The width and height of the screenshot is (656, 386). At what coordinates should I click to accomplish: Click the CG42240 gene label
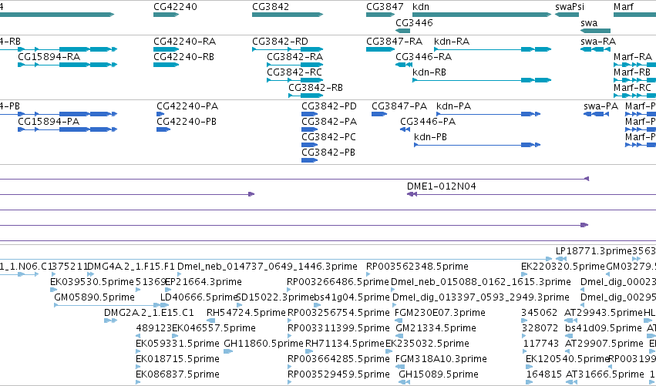pos(175,7)
